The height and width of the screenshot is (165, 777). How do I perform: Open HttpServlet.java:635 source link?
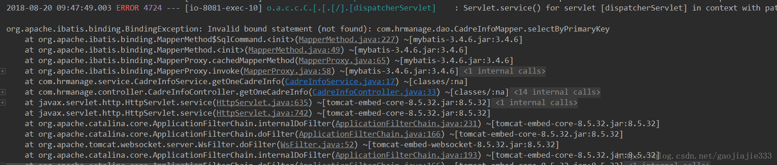262,103
